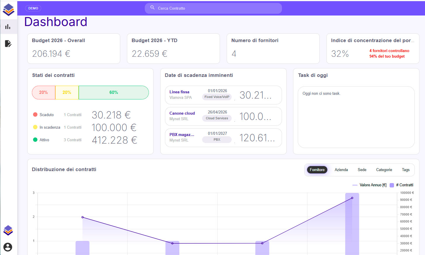Screen dimensions: 425x255
Task: Focus the Cerca Contratto search field
Action: tap(216, 8)
